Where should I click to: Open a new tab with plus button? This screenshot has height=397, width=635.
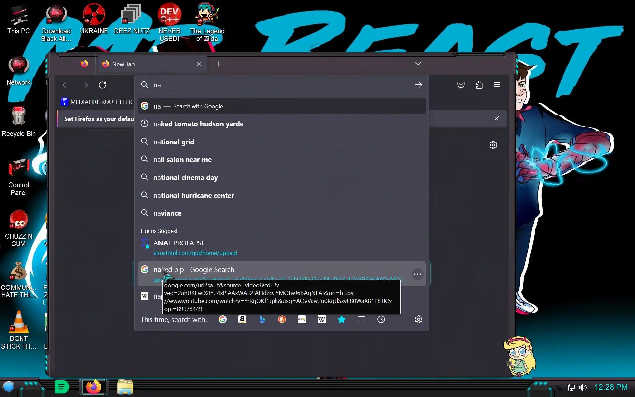click(x=218, y=64)
